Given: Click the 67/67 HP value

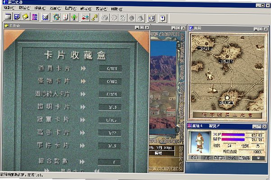Looking at the screenshot, I should 257,135.
